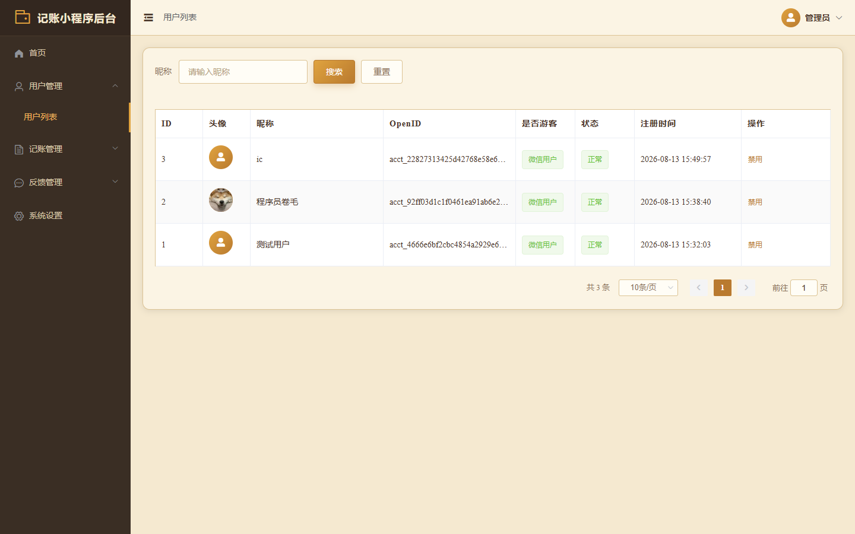Image resolution: width=855 pixels, height=534 pixels.
Task: Click the 正常 status tag for 程序员卷毛
Action: click(x=595, y=202)
